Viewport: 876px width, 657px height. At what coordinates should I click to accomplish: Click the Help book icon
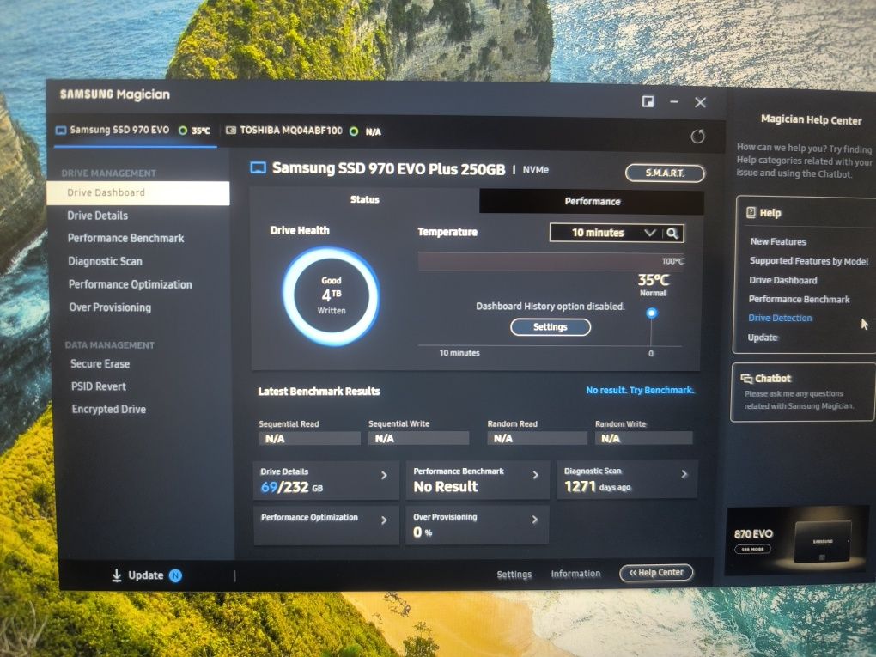click(x=751, y=212)
